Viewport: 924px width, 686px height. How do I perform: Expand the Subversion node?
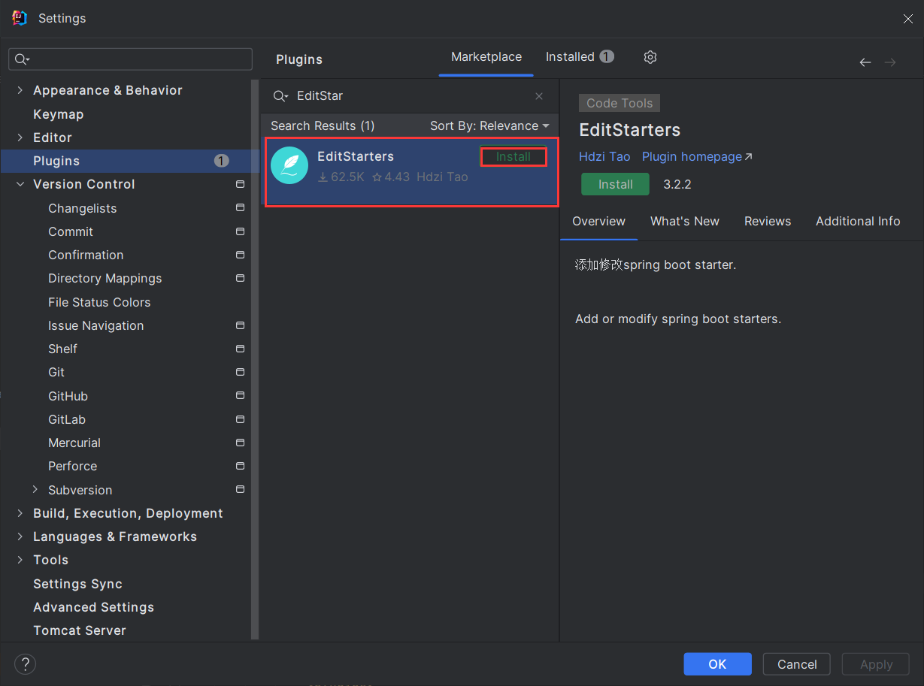tap(35, 490)
